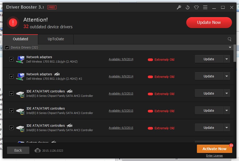Click the red 10 notification badge
The image size is (239, 161).
[x=231, y=145]
